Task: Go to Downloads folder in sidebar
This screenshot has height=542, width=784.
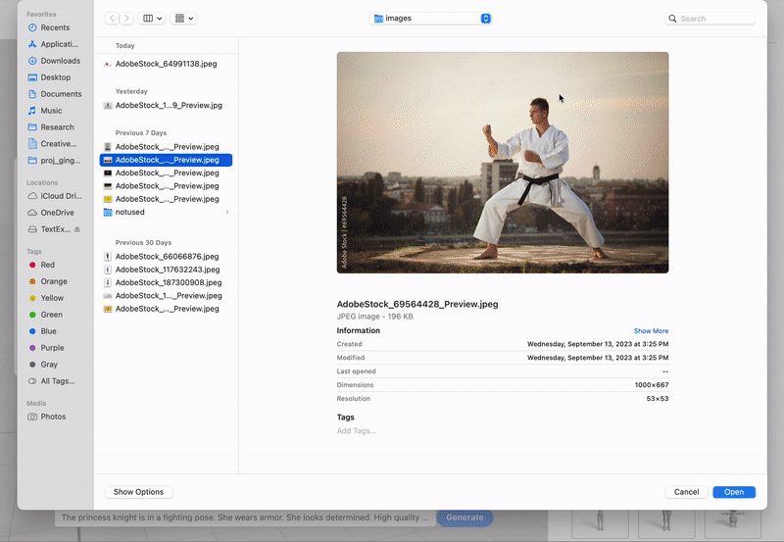Action: pyautogui.click(x=60, y=61)
